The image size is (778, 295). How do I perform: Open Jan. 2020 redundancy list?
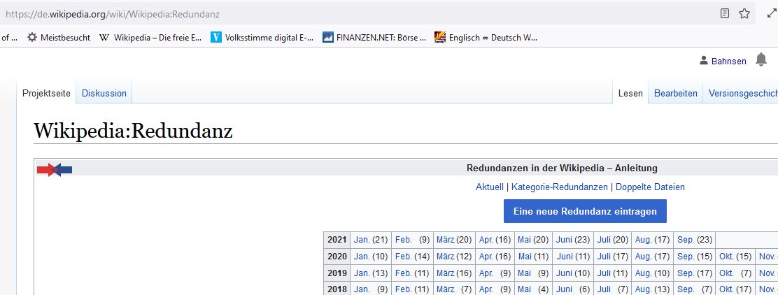(x=362, y=257)
